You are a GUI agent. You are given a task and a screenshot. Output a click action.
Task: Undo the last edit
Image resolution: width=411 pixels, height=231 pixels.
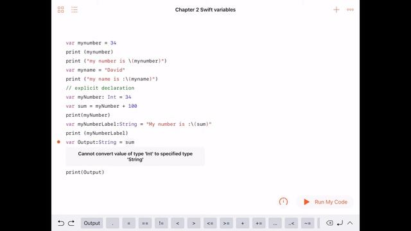(61, 223)
